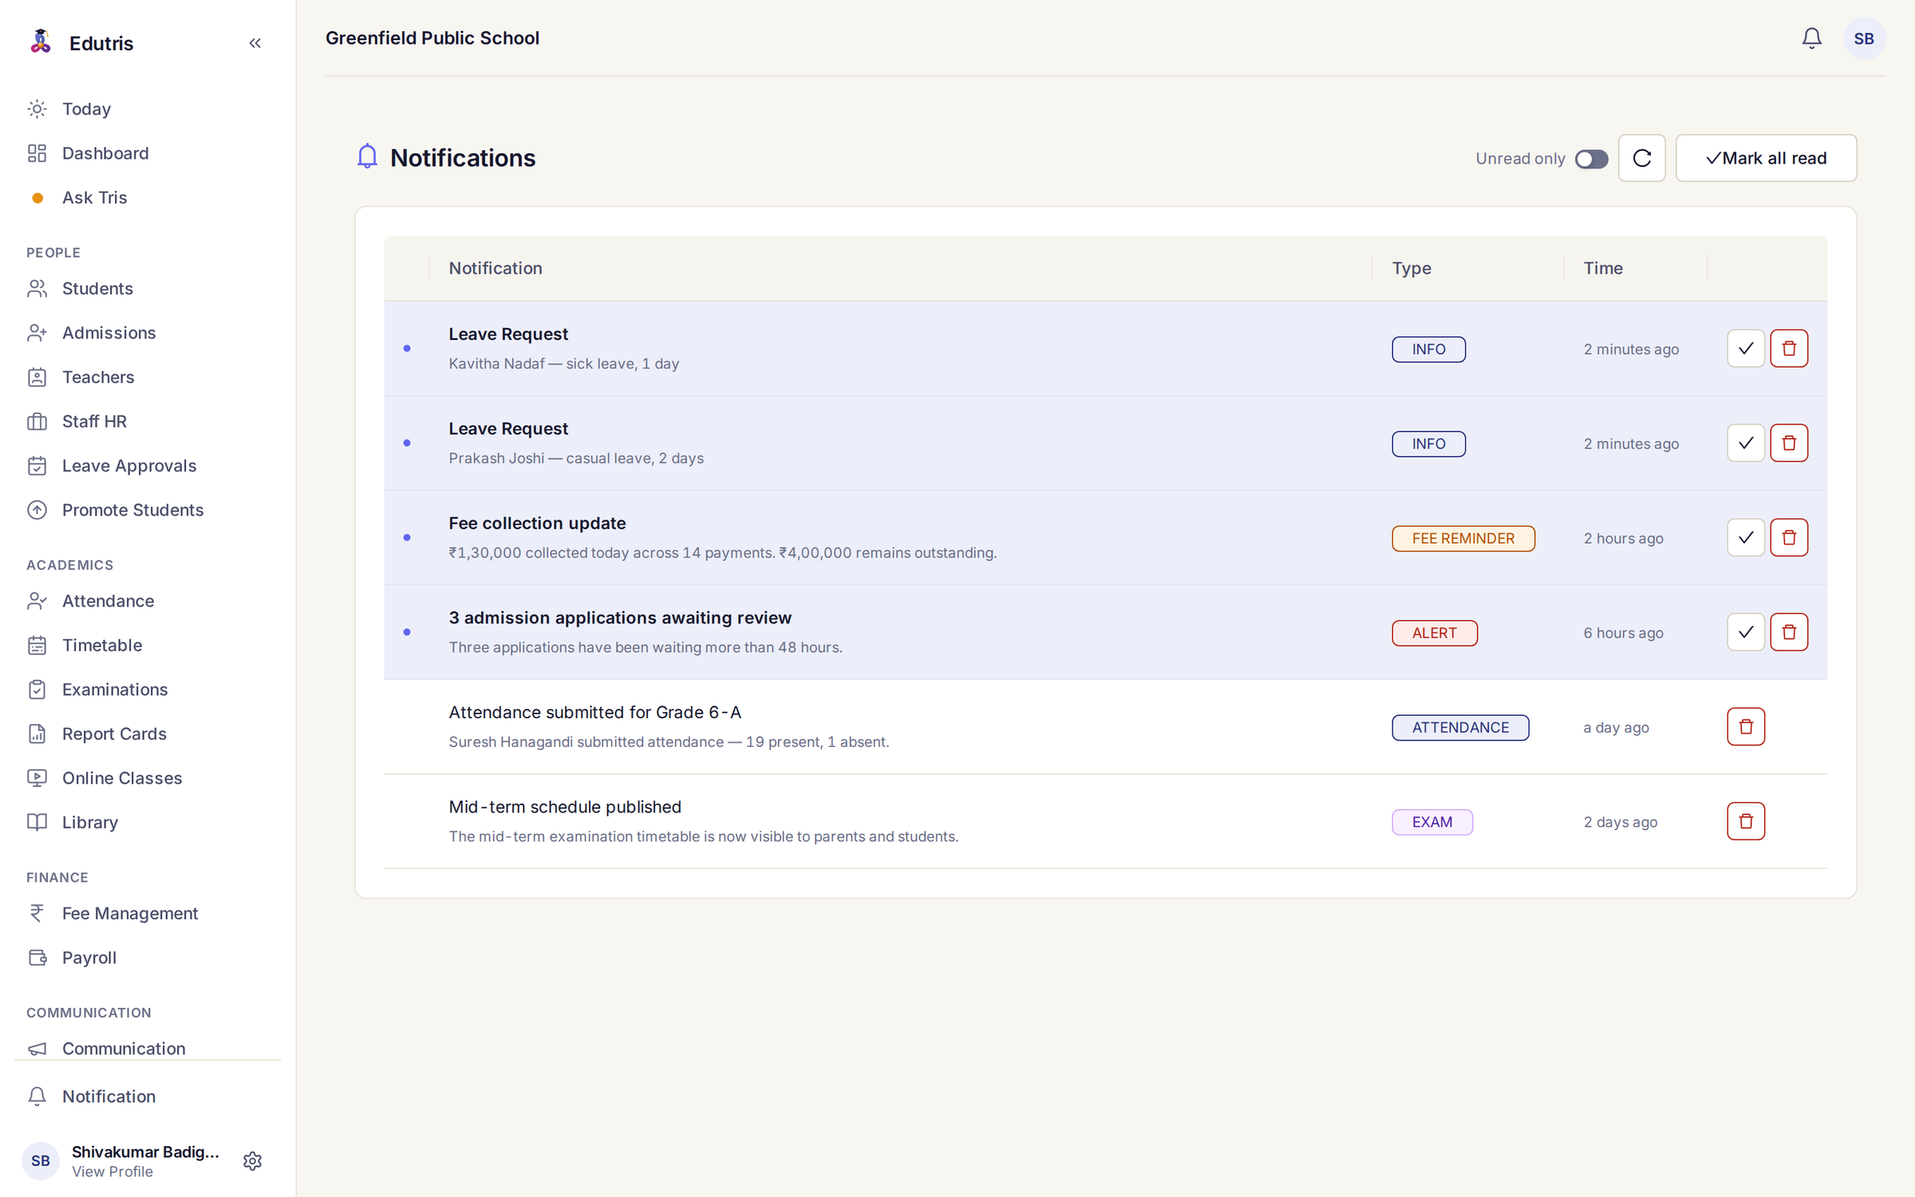Open Fee Management

click(x=148, y=913)
